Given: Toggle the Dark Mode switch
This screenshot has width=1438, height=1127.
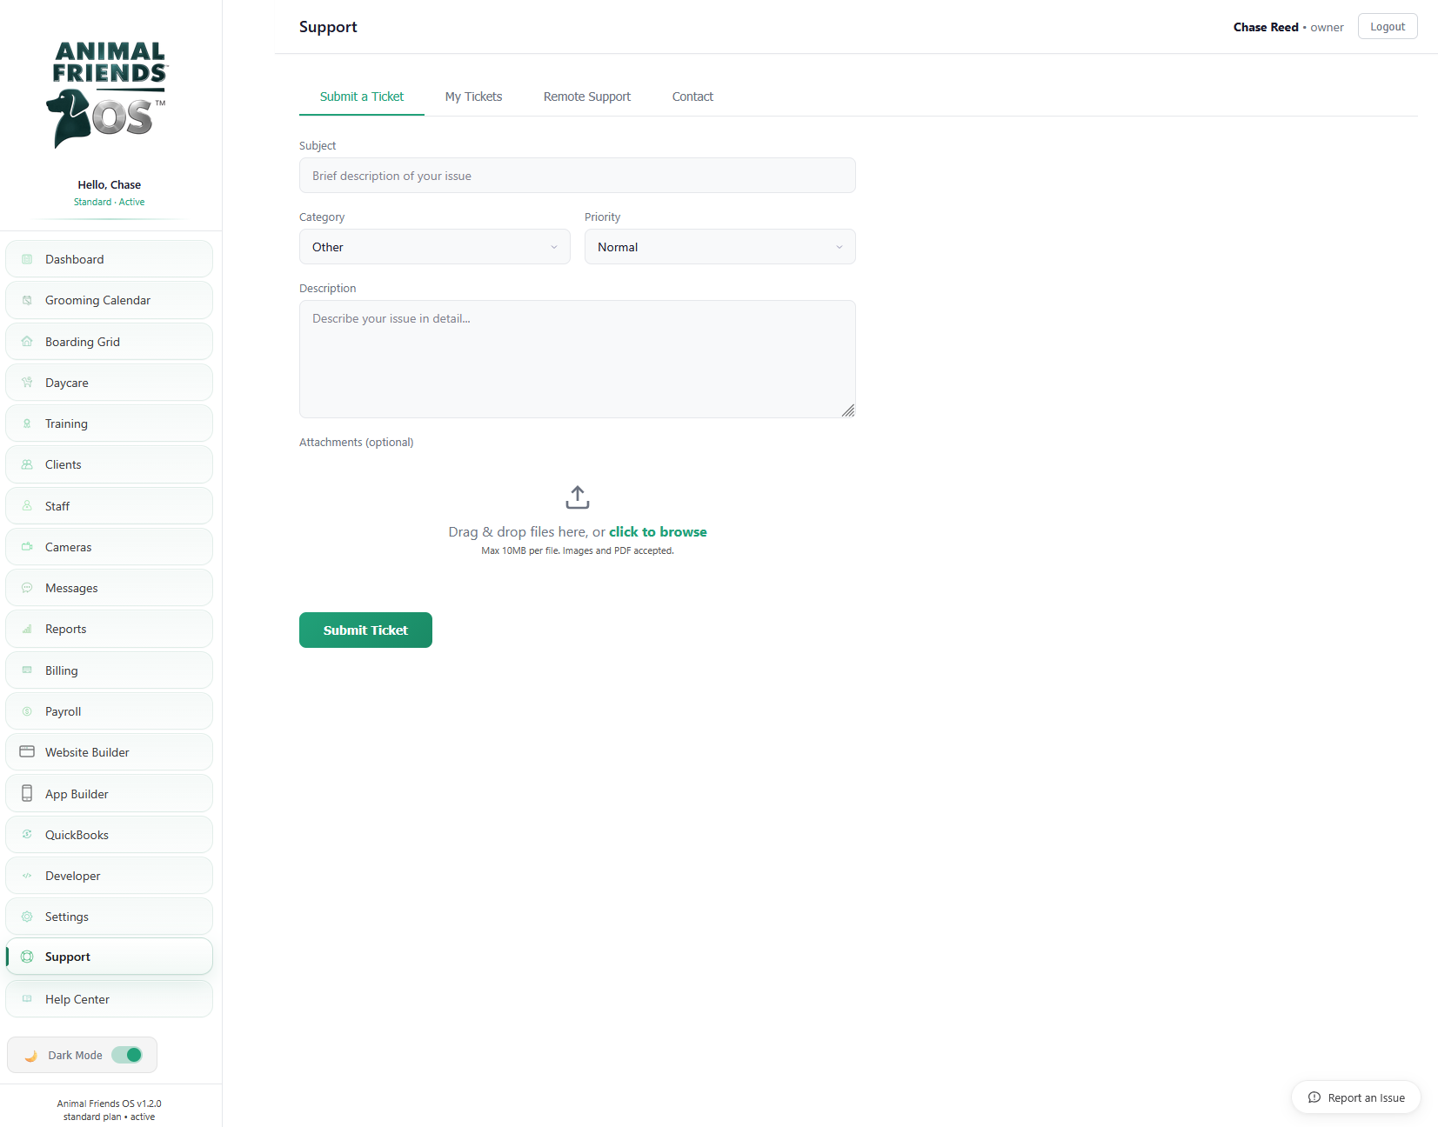Looking at the screenshot, I should (127, 1055).
